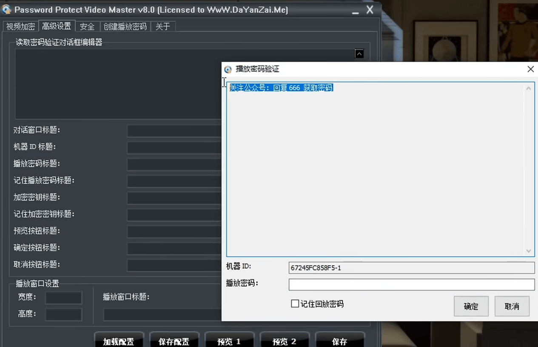Image resolution: width=538 pixels, height=347 pixels.
Task: Click the 机器 ID field
Action: coord(411,268)
